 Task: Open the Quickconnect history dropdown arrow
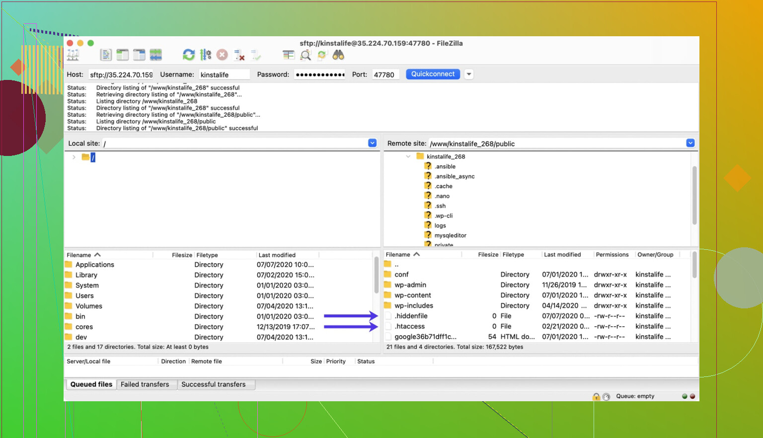coord(468,74)
